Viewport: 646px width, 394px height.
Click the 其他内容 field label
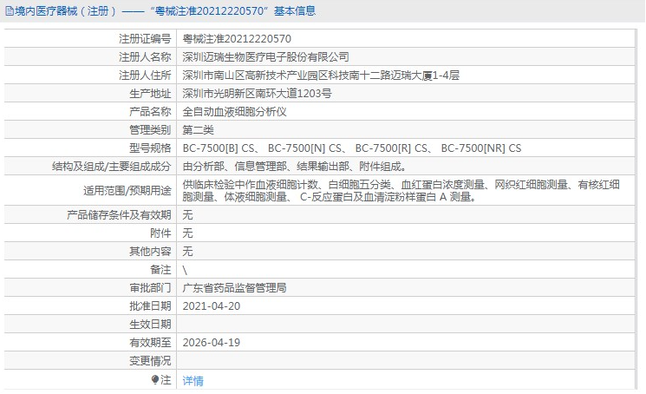click(x=150, y=252)
